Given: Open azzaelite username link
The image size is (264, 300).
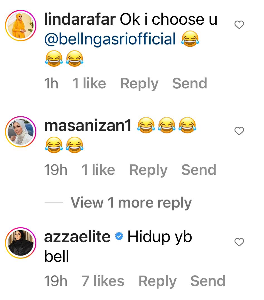Looking at the screenshot, I should coord(77,236).
